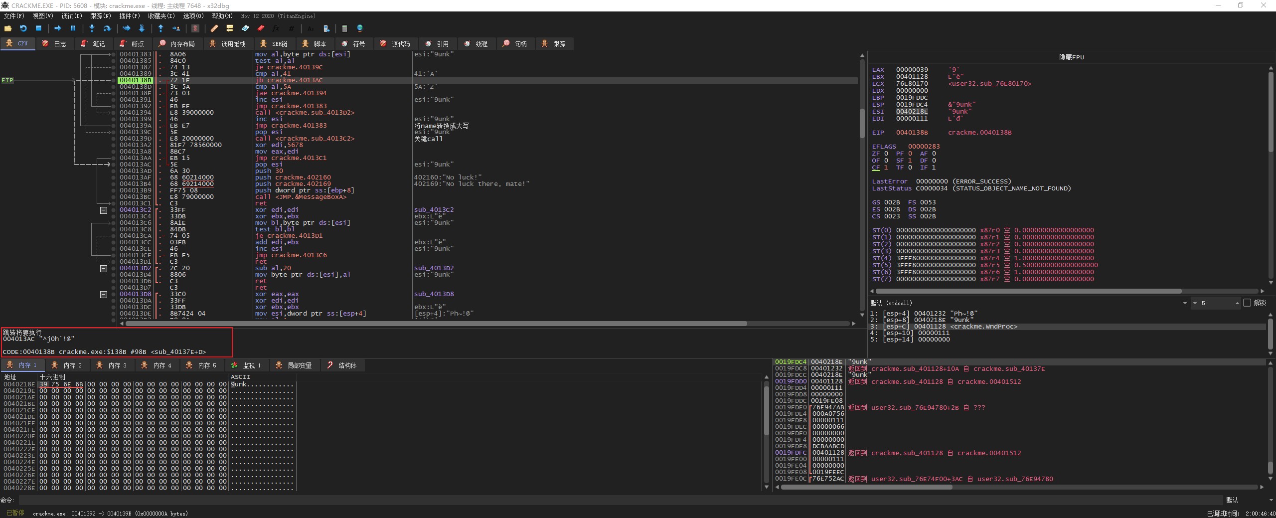Pause execution with the pause icon

coord(73,28)
